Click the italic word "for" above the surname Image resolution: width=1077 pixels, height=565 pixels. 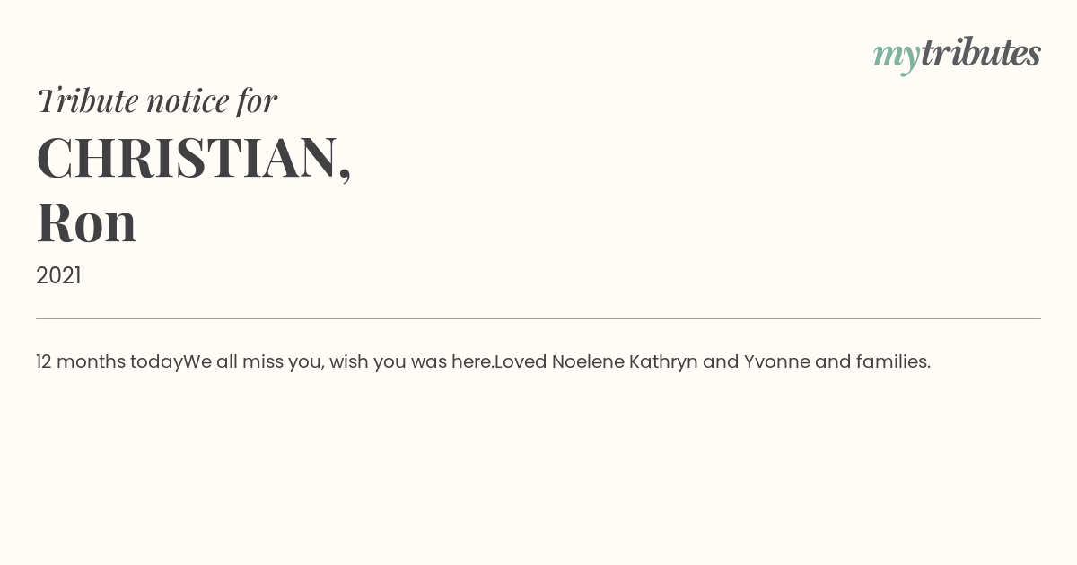(x=257, y=100)
